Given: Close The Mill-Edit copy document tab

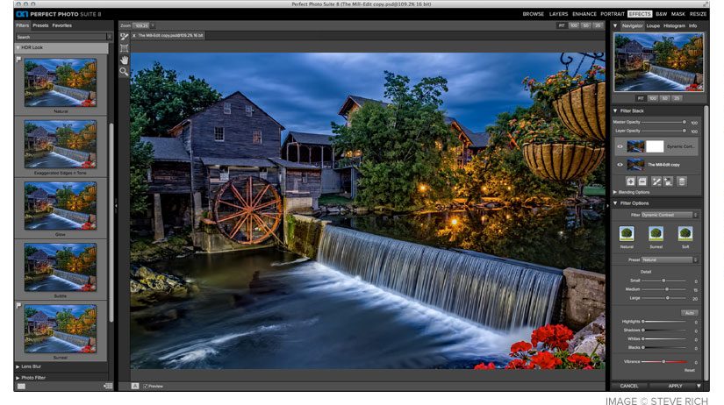Looking at the screenshot, I should pos(134,36).
